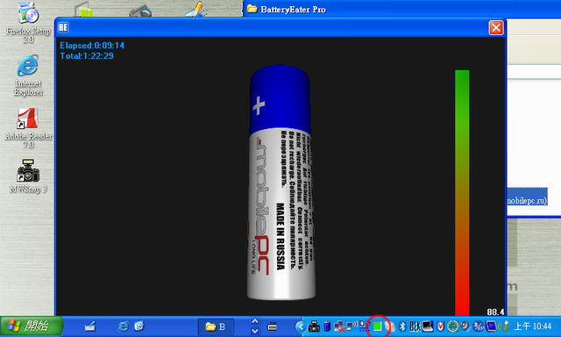Click the Bluetooth tray icon

coord(402,326)
